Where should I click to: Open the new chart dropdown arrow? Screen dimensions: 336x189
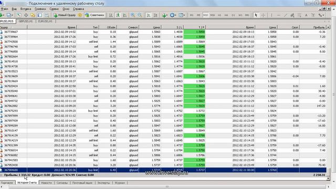[4, 15]
